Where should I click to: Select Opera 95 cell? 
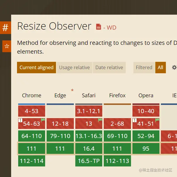coord(146,149)
